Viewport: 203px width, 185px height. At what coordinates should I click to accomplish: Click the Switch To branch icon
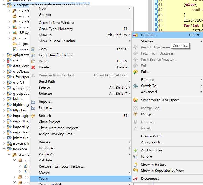coord(135,86)
